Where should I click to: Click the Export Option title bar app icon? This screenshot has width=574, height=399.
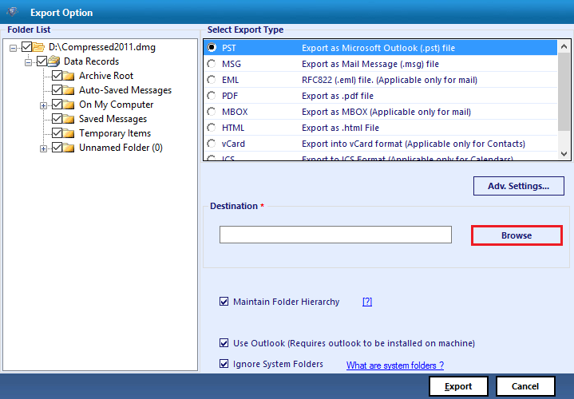[13, 12]
